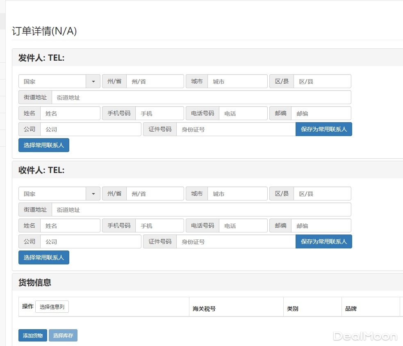Select the recipient 证件号码 input field
The width and height of the screenshot is (403, 346).
236,241
